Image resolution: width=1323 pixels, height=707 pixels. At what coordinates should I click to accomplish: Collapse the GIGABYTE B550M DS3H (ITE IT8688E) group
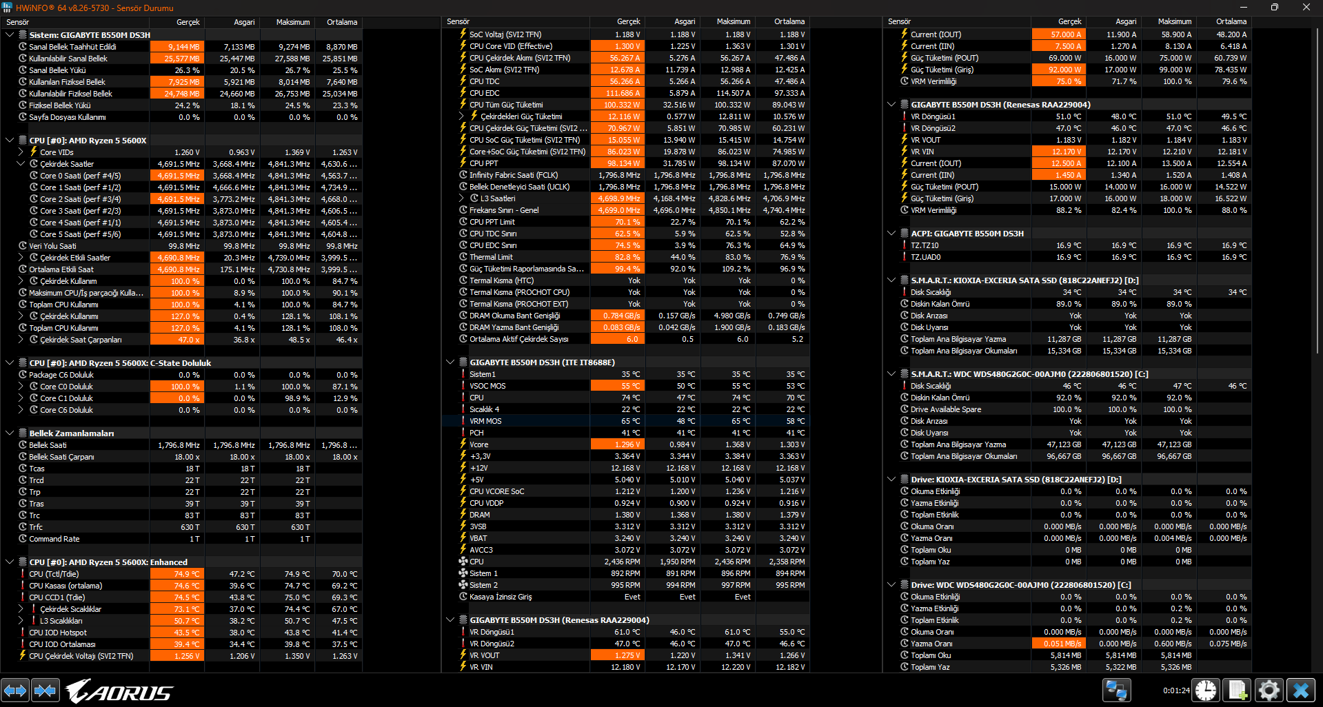tap(450, 362)
